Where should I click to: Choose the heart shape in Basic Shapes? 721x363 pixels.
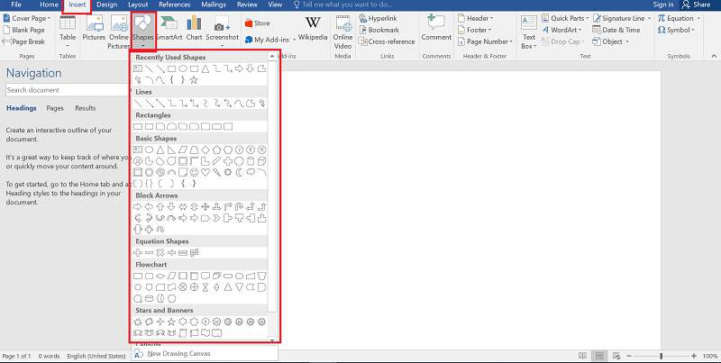(x=205, y=172)
